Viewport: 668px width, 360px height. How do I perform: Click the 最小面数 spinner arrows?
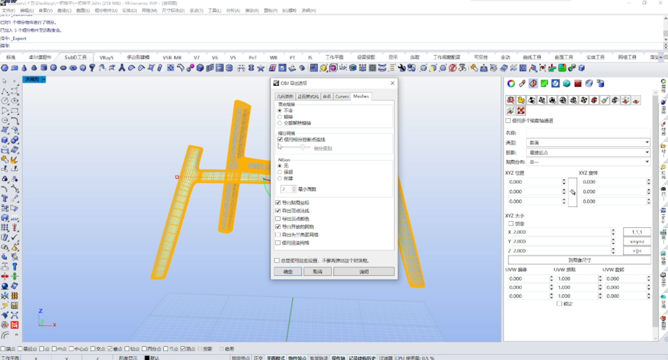pos(294,189)
